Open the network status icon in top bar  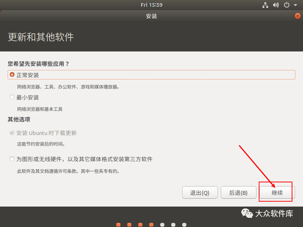tap(265, 5)
